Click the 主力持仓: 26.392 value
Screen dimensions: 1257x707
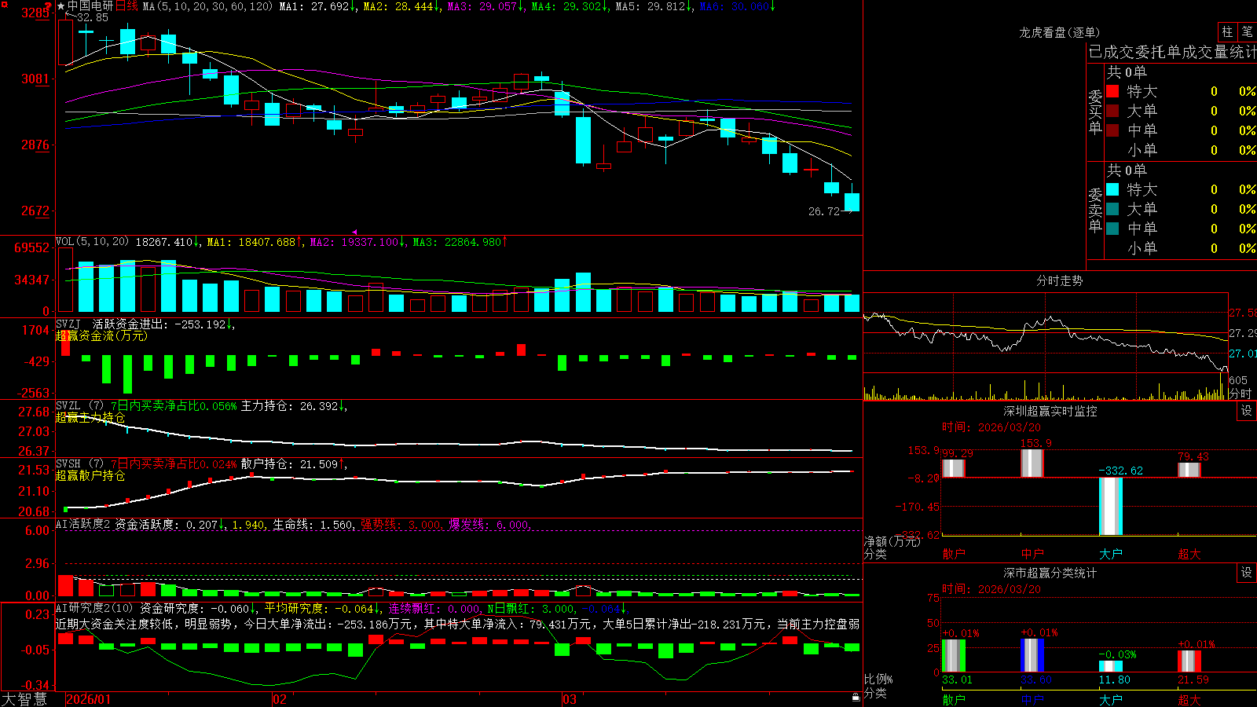tap(294, 406)
